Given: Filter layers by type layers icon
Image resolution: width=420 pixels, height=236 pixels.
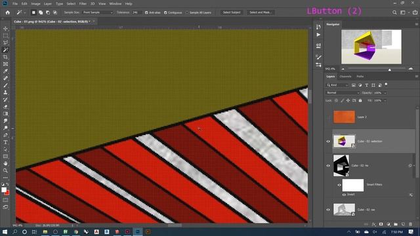Looking at the screenshot, I should (367, 85).
